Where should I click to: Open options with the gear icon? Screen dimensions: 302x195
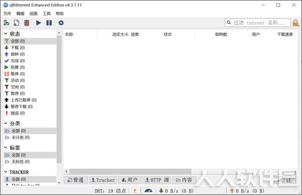(x=61, y=23)
